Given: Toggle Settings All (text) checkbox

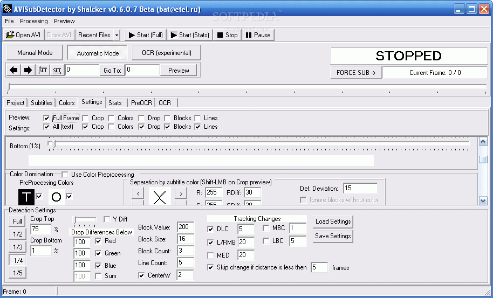Looking at the screenshot, I should pyautogui.click(x=46, y=127).
